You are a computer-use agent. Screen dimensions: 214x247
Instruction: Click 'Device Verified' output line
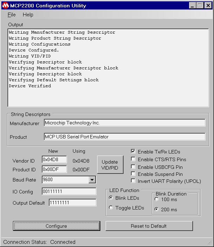30,86
